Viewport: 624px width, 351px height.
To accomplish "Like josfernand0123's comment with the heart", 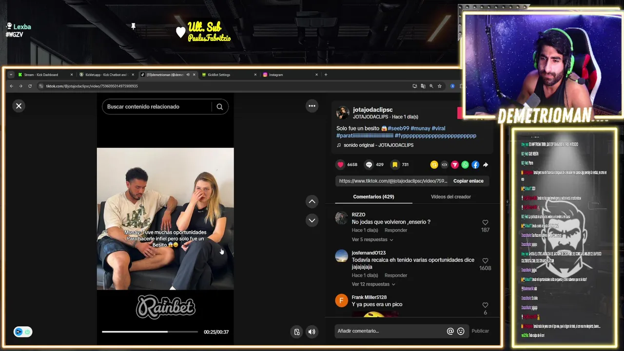I will (x=485, y=261).
